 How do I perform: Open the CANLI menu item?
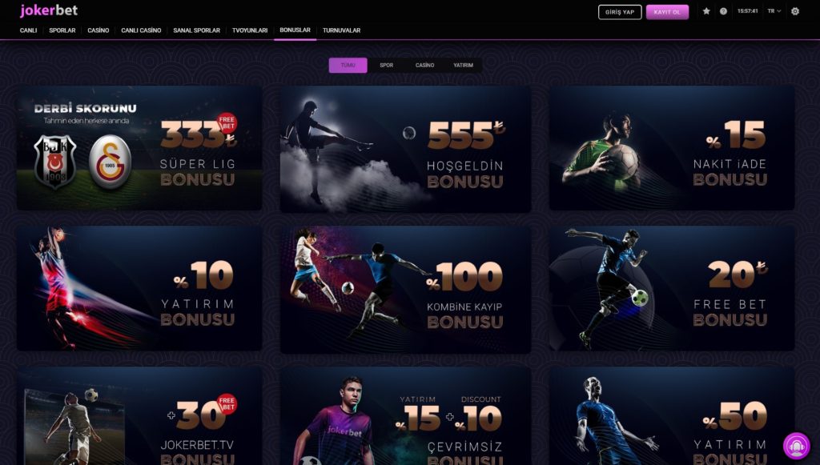(28, 30)
